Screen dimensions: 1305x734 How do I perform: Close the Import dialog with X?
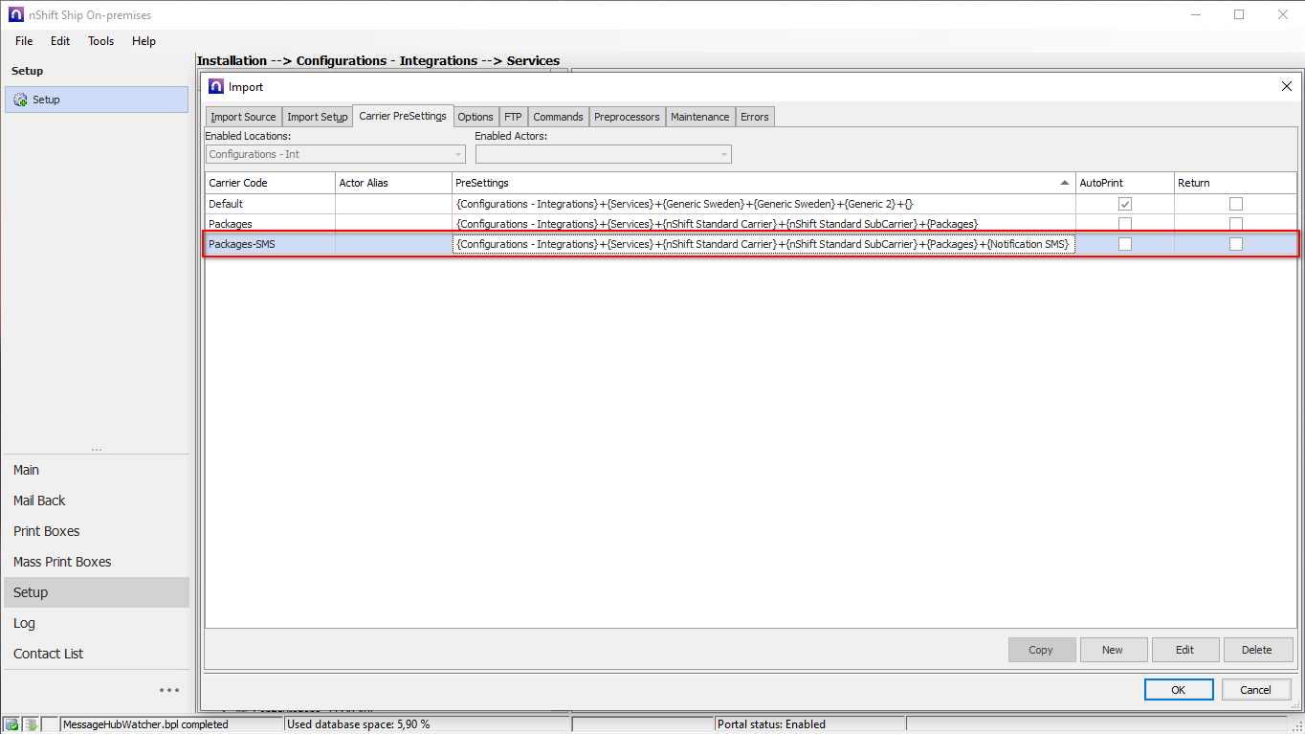(x=1286, y=87)
